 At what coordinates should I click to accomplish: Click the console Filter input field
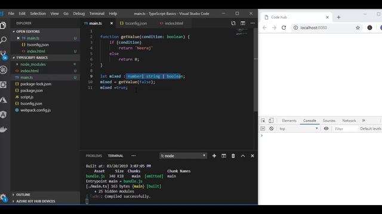coord(345,128)
